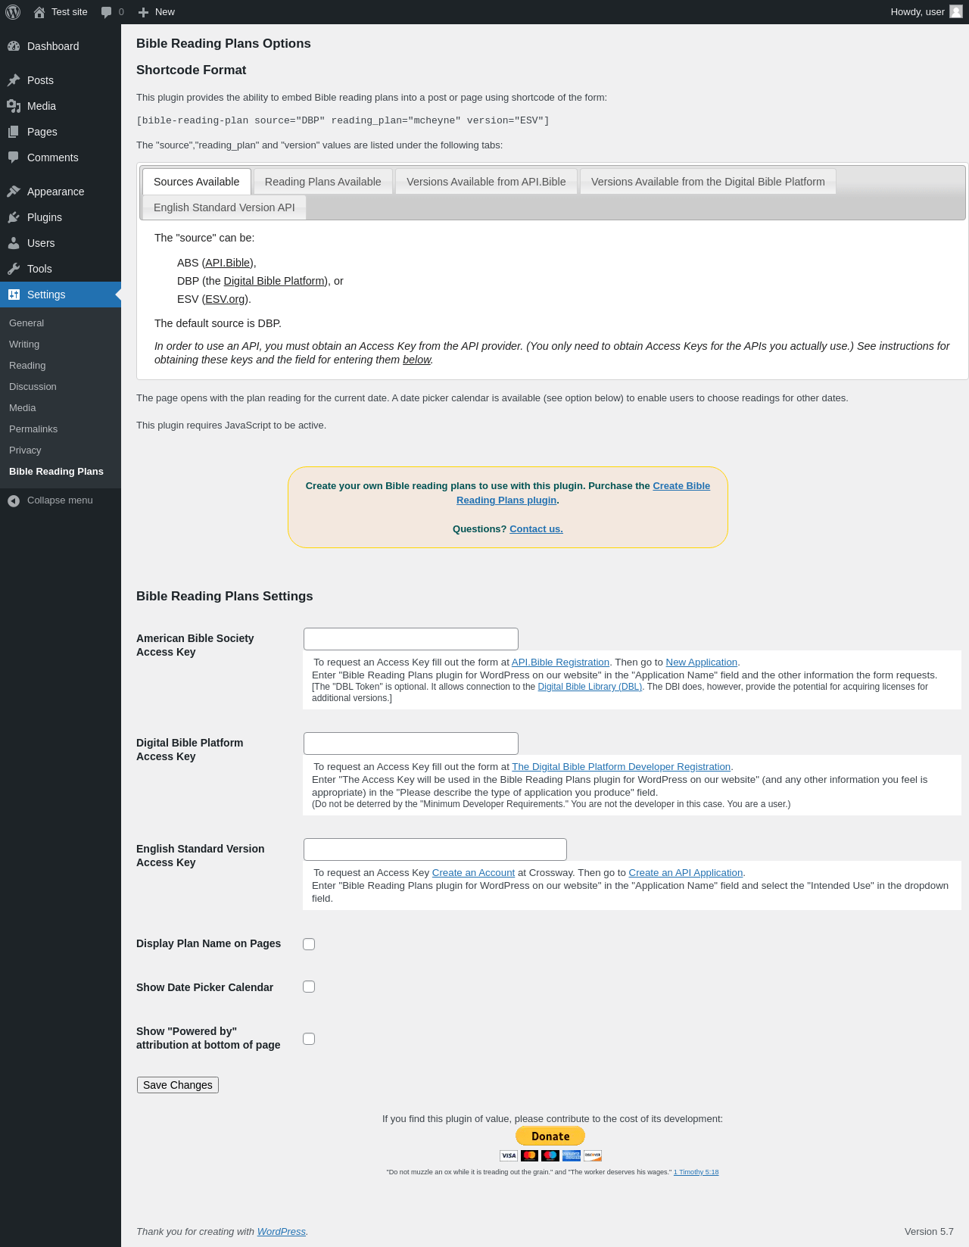Toggle Show Date Picker Calendar checkbox
Viewport: 969px width, 1247px height.
coord(309,987)
